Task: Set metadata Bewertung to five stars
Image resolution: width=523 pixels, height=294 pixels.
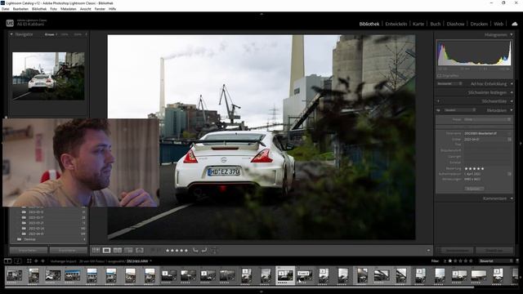Action: (x=482, y=169)
